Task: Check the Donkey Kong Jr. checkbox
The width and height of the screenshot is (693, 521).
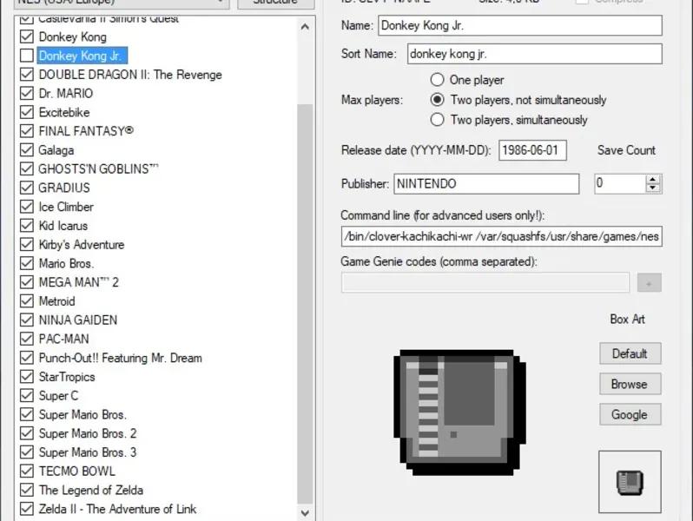Action: pyautogui.click(x=27, y=56)
